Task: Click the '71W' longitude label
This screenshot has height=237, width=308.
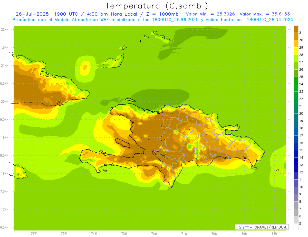Action: 184,234
